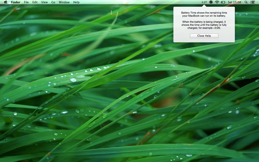
Task: Open the Wi-Fi status menu
Action: coord(217,2)
